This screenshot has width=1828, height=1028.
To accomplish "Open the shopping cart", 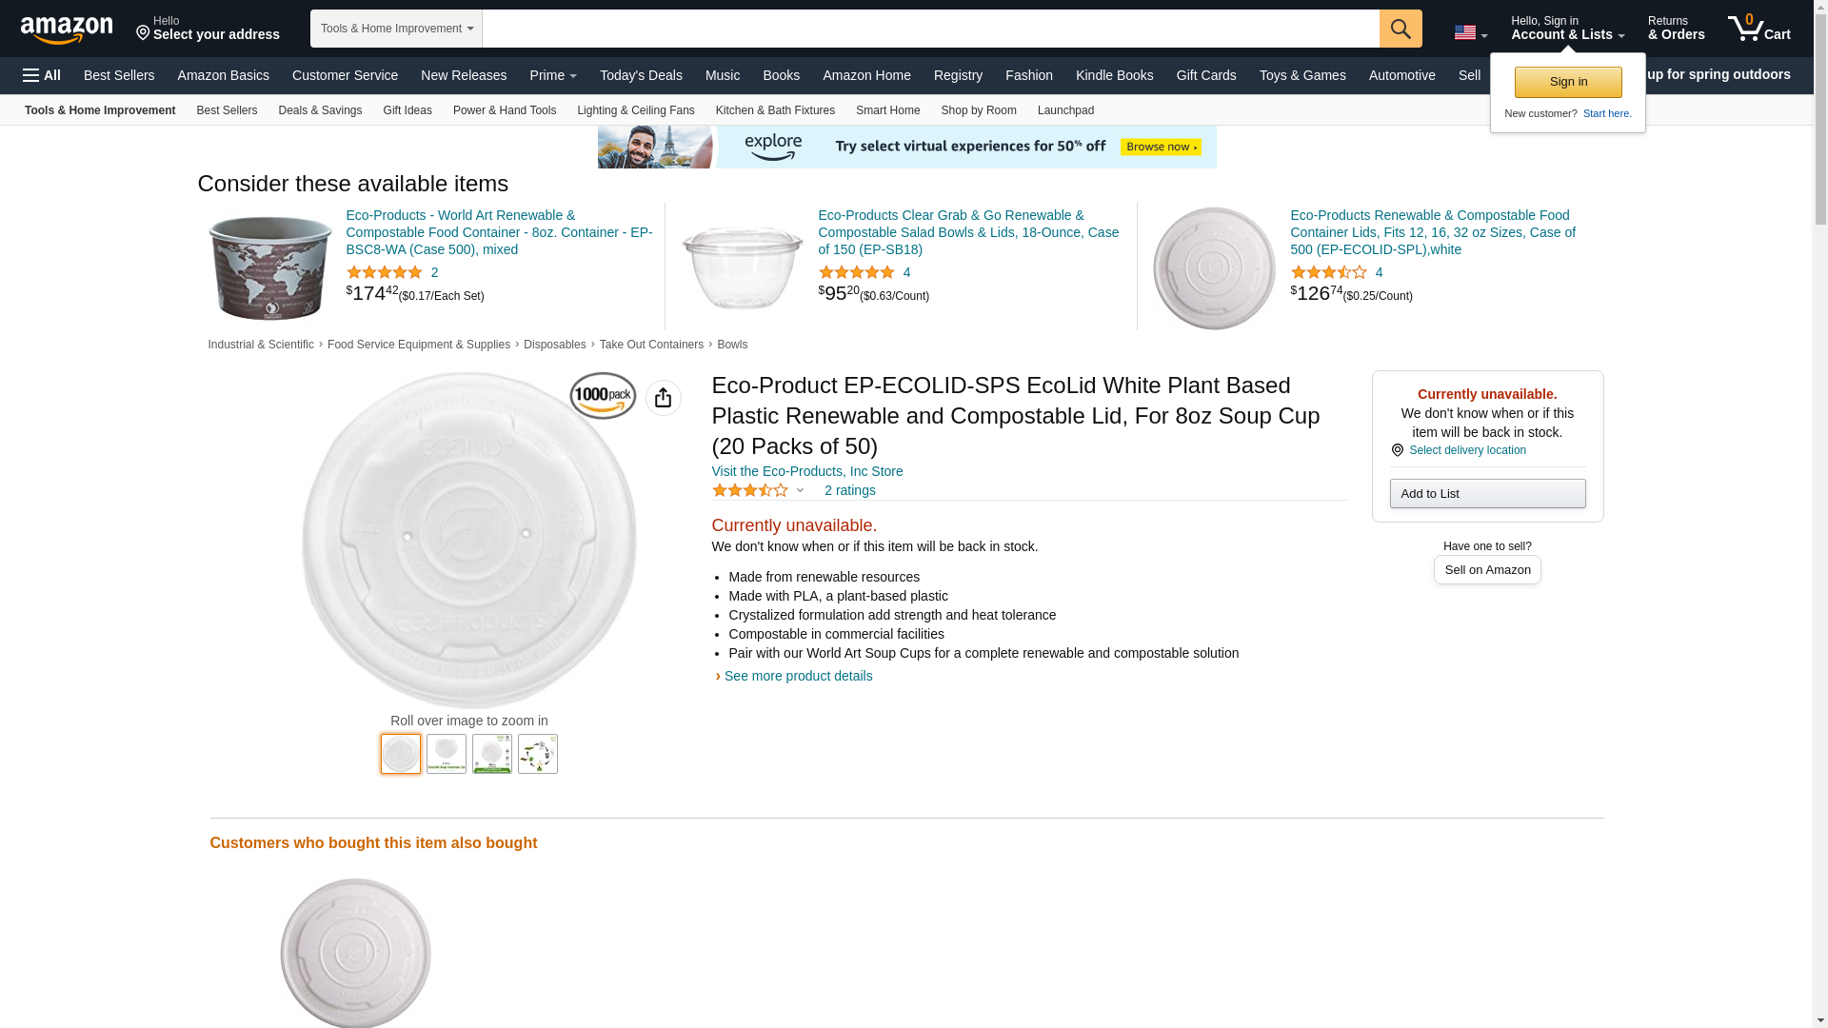I will pos(1758,29).
